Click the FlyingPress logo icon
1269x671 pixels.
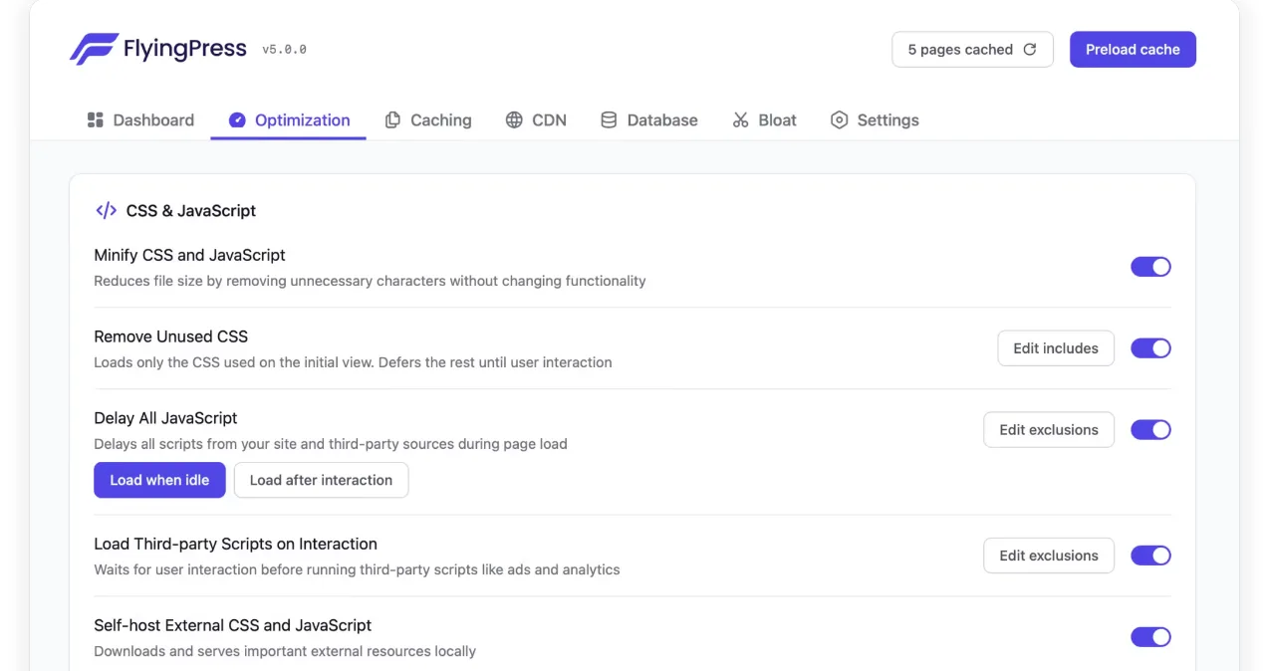94,49
